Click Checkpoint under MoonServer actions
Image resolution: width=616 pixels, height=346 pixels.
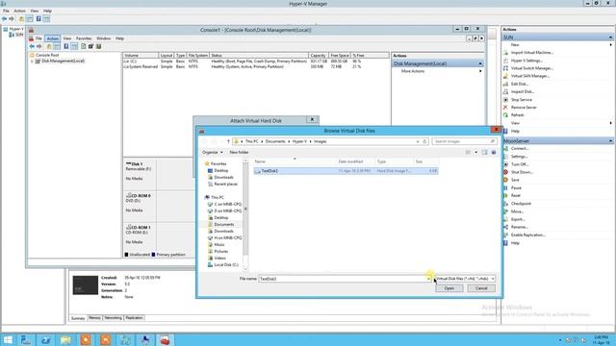point(521,204)
